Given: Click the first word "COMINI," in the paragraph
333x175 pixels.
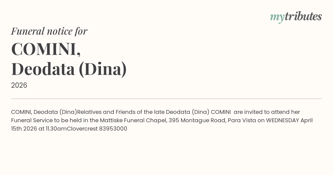Looking at the screenshot, I should (x=21, y=112).
